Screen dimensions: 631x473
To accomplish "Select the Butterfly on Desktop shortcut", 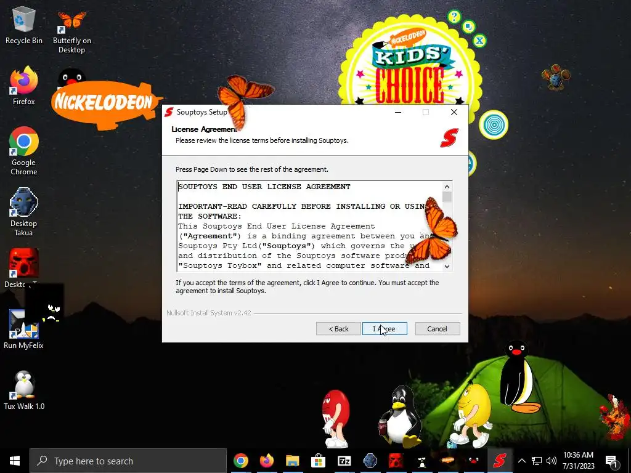I will [71, 32].
